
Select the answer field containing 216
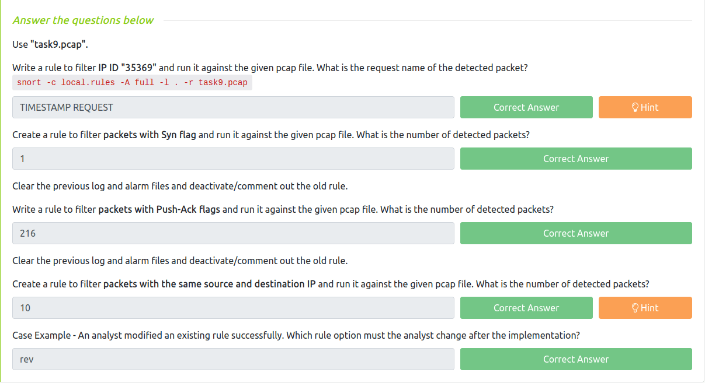pos(233,233)
